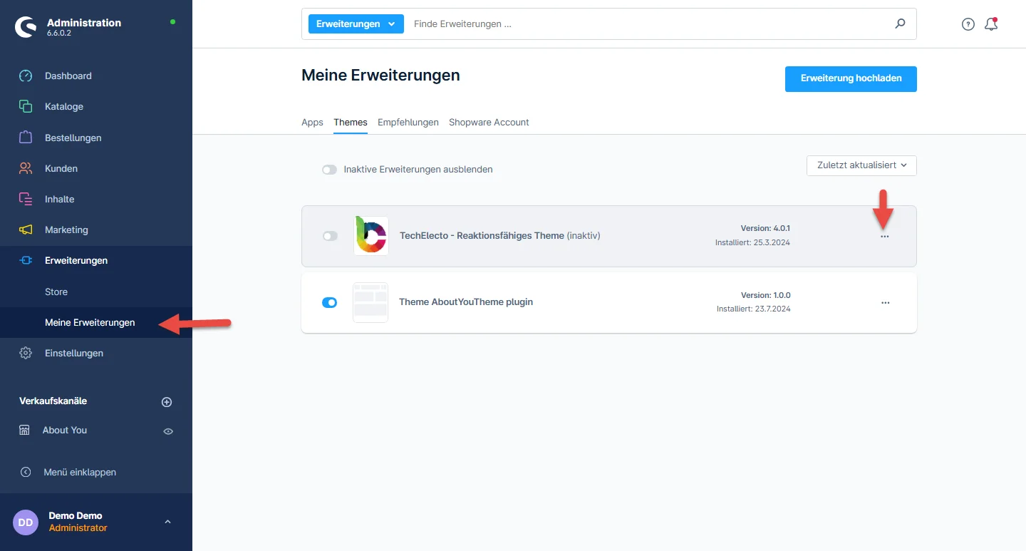Switch to the Apps tab
This screenshot has width=1026, height=551.
coord(312,122)
